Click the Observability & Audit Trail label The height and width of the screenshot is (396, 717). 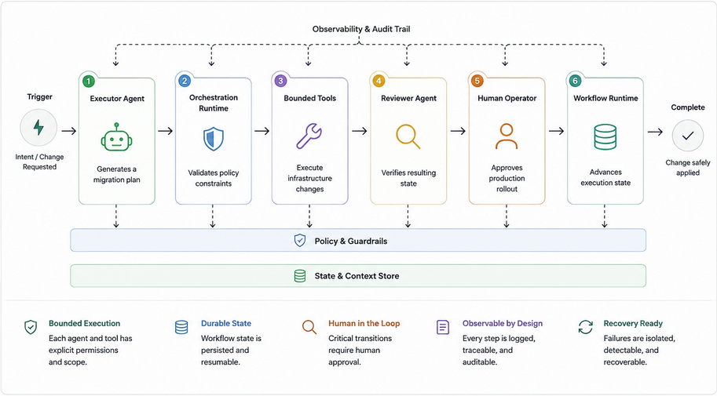(361, 29)
